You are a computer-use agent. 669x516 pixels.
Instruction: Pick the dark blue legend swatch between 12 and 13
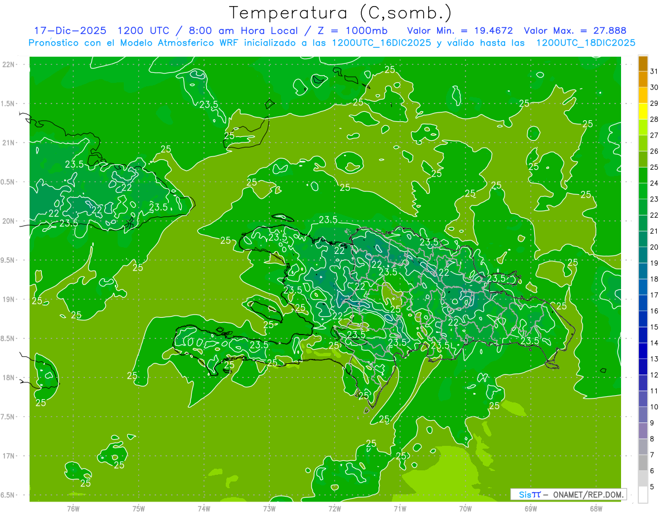(x=643, y=367)
